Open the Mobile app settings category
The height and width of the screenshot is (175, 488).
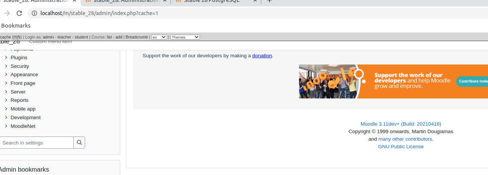point(23,109)
